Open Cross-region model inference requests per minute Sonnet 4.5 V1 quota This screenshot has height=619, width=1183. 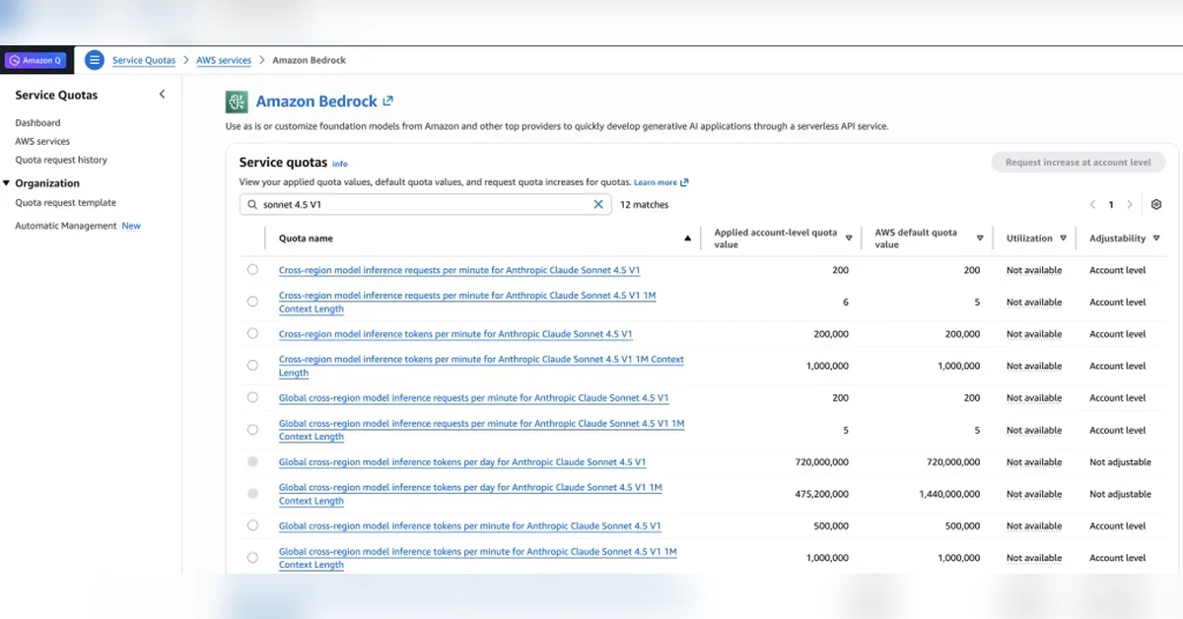(x=459, y=270)
